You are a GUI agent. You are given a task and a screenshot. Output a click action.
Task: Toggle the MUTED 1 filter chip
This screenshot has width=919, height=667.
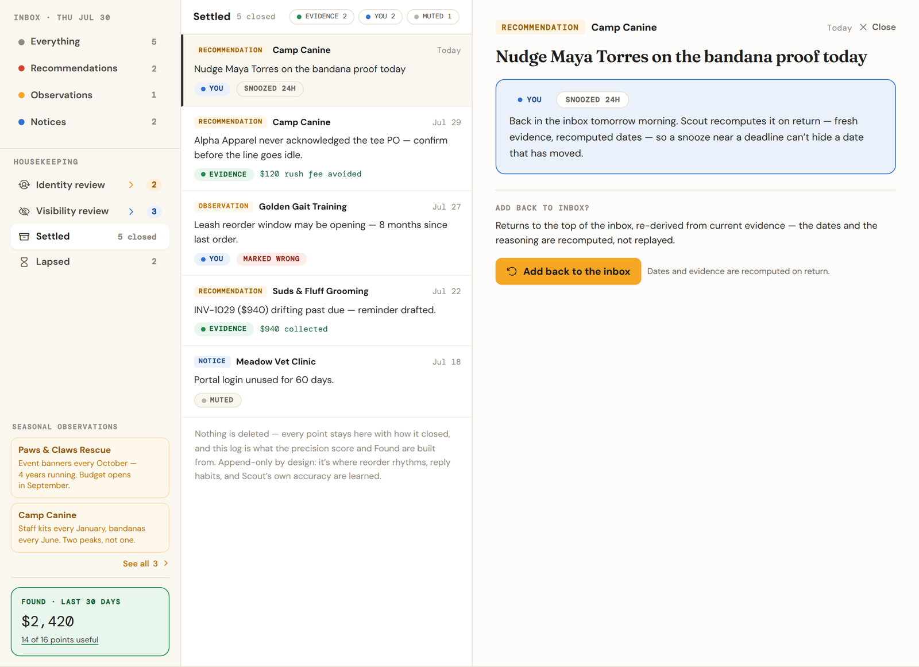pyautogui.click(x=433, y=17)
